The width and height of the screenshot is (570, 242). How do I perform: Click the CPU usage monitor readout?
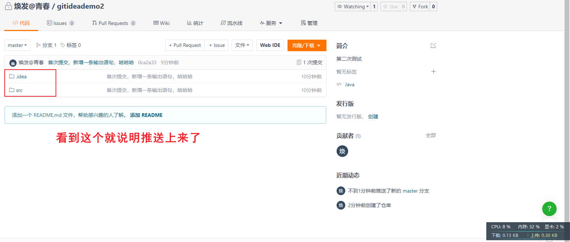click(x=501, y=227)
